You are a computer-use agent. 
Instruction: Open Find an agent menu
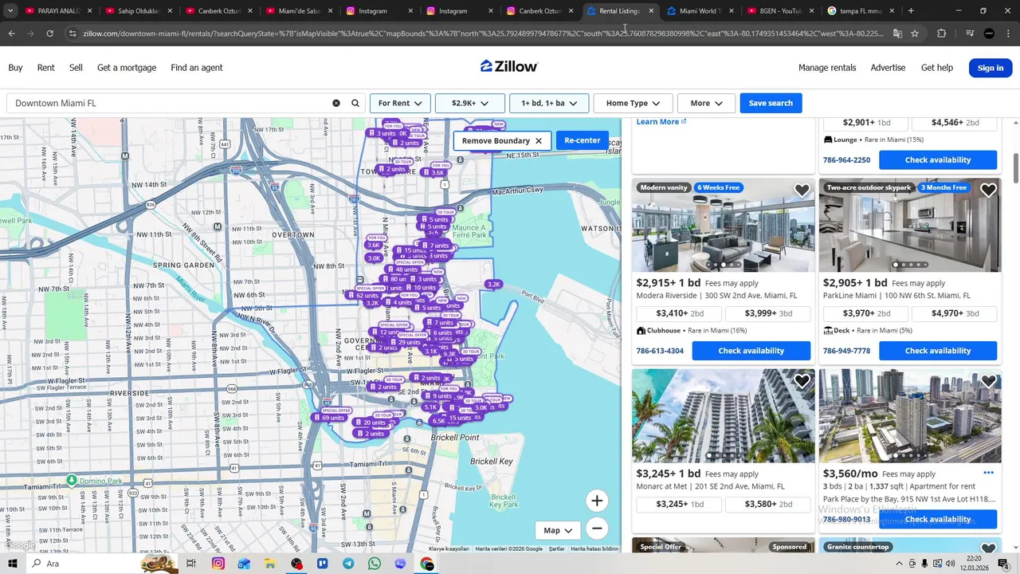[197, 68]
